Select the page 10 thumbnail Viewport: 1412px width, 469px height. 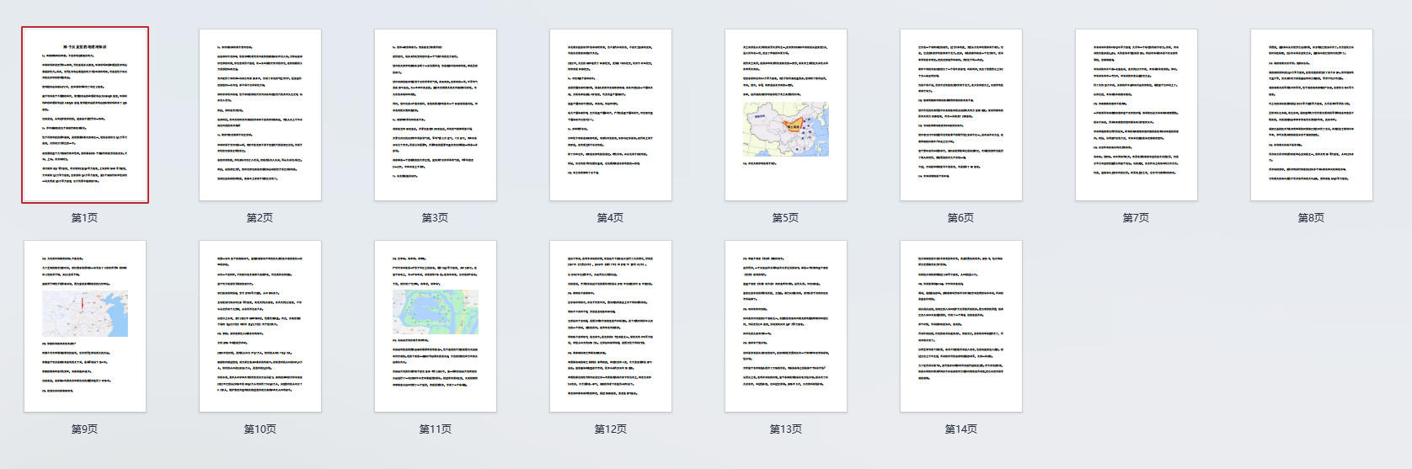pyautogui.click(x=260, y=327)
